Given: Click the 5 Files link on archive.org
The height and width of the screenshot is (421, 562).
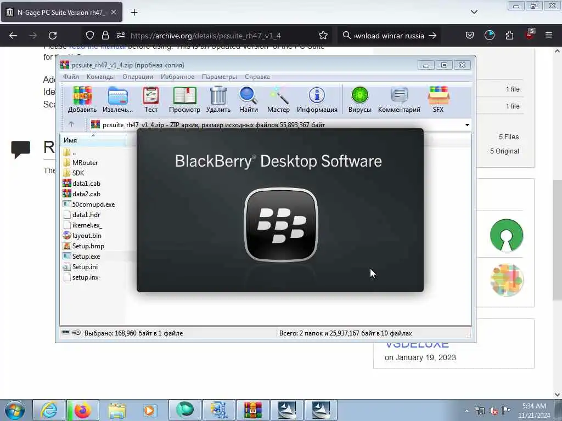Looking at the screenshot, I should [509, 136].
